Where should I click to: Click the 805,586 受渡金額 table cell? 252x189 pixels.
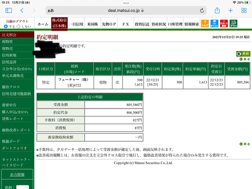click(237, 82)
